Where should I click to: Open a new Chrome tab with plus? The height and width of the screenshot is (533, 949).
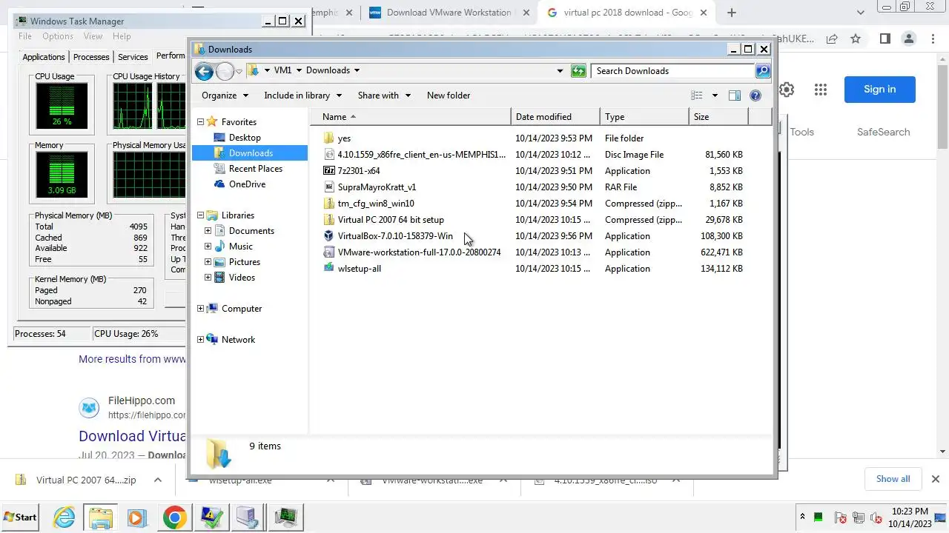tap(732, 13)
